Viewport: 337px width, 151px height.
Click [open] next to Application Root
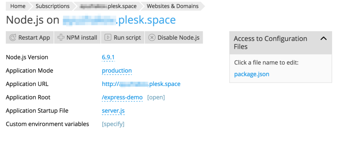point(156,97)
